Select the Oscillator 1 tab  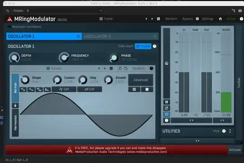(44, 36)
